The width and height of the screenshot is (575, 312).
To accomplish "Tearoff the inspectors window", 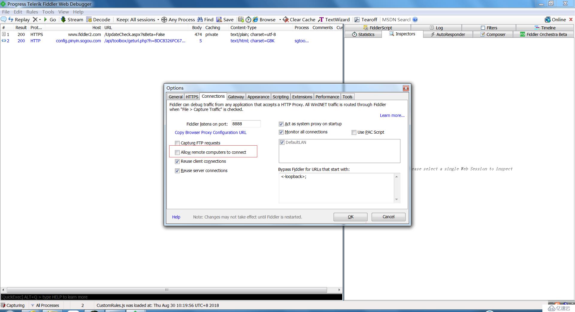I will (366, 19).
